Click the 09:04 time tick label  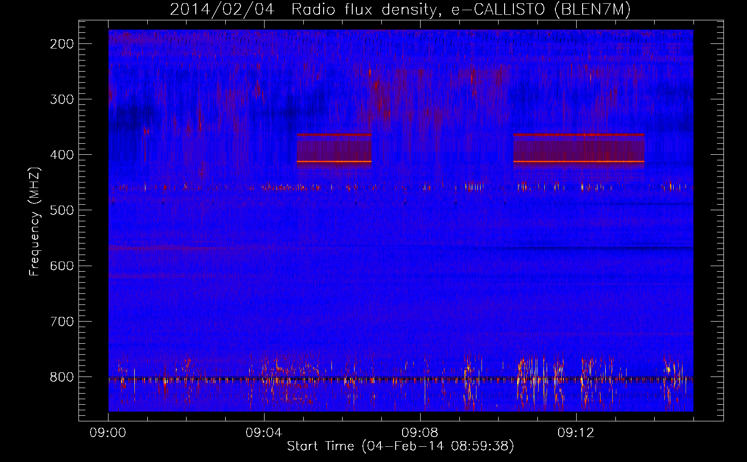264,433
